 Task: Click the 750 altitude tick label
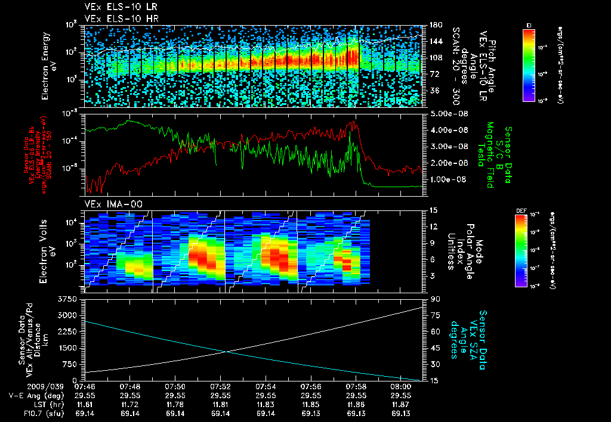pos(69,364)
